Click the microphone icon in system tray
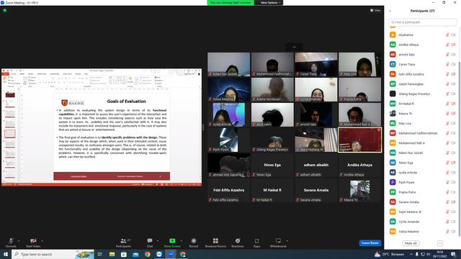The height and width of the screenshot is (259, 461). (x=417, y=254)
